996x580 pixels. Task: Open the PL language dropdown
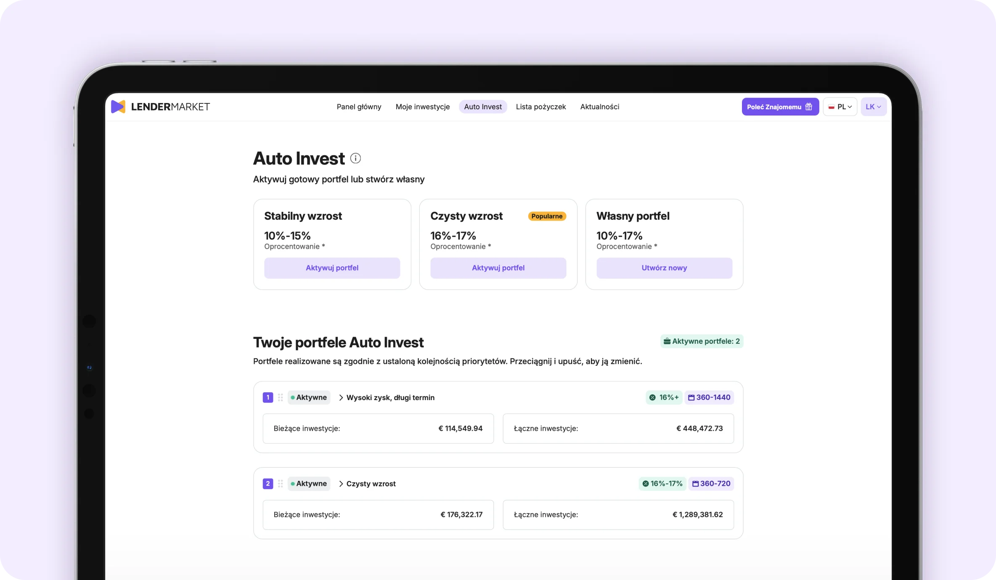[840, 107]
